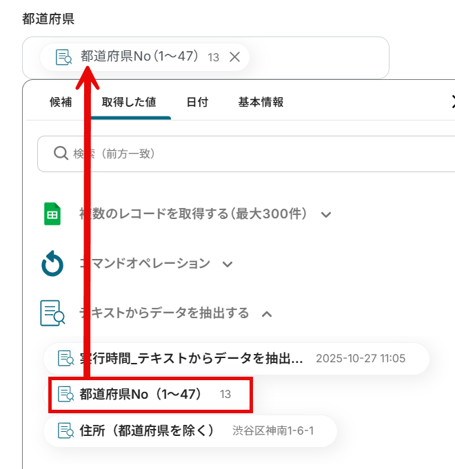Screen dimensions: 455x469
Task: Expand the コマンドオペレーション section chevron
Action: [228, 264]
